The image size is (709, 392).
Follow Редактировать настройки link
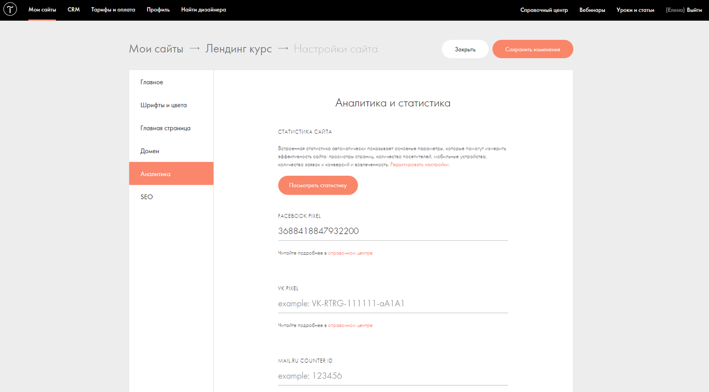(x=419, y=165)
